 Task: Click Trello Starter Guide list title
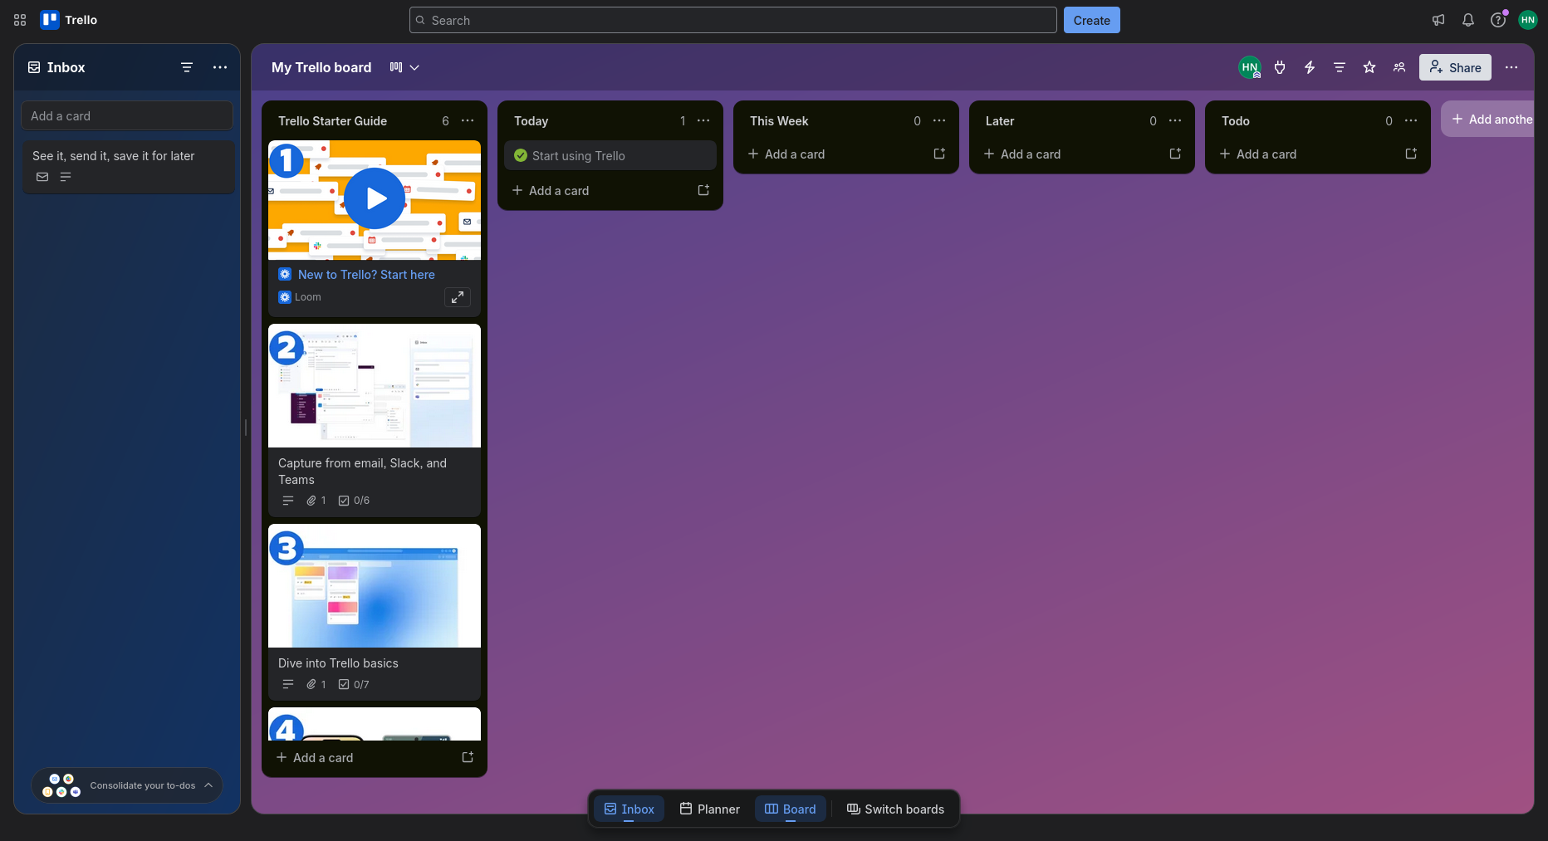333,120
